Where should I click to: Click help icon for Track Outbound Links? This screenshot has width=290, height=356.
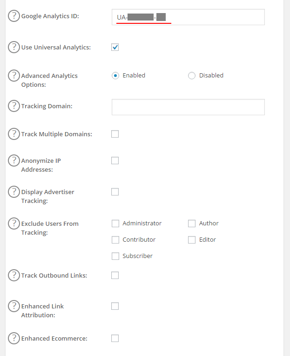14,275
